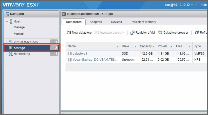This screenshot has height=115, width=208.
Task: Click Register a VM label
Action: [145, 33]
